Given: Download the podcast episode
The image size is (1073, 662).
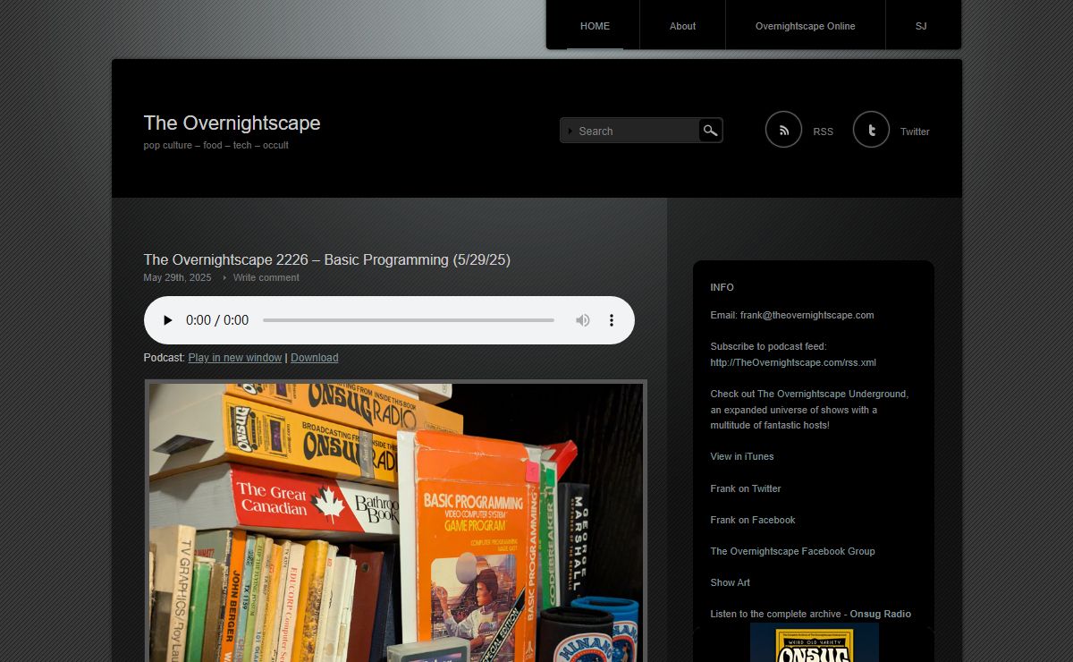Looking at the screenshot, I should tap(314, 358).
